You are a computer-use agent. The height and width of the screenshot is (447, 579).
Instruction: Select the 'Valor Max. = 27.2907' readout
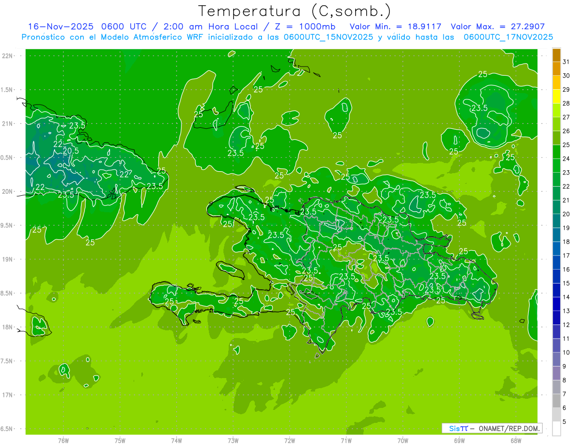click(x=498, y=27)
